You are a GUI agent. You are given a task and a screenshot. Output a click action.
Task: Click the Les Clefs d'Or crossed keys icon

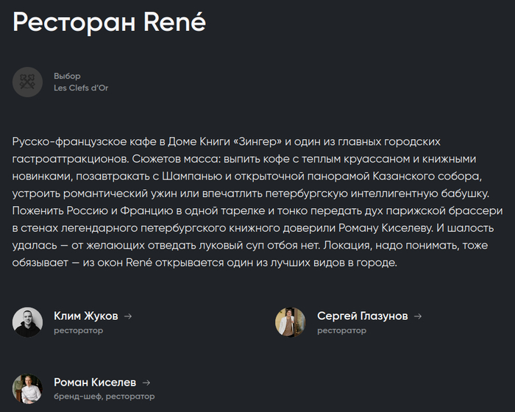coord(27,82)
